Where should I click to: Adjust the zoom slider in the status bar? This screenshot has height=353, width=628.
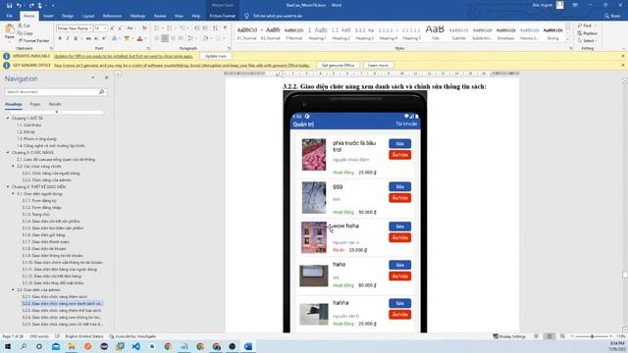[592, 336]
